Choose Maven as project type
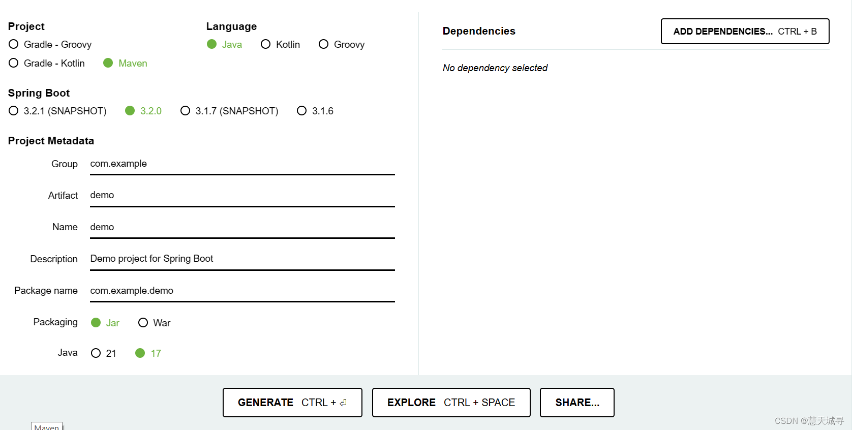 point(125,63)
